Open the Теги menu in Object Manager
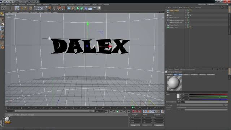Screen dimensions: 231x130 click(x=192, y=8)
